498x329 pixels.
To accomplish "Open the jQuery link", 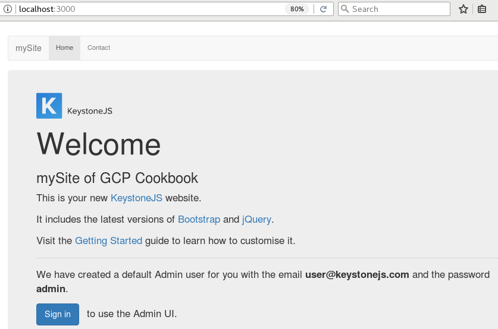I will click(256, 219).
